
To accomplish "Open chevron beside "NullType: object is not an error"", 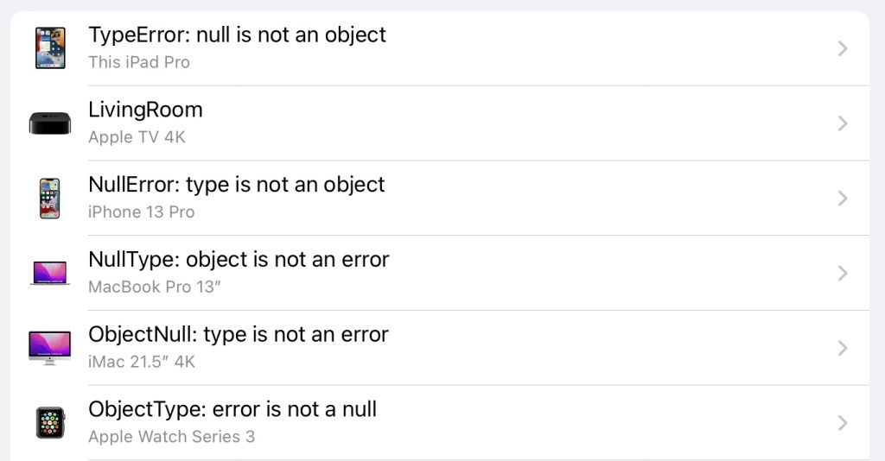I will [843, 274].
